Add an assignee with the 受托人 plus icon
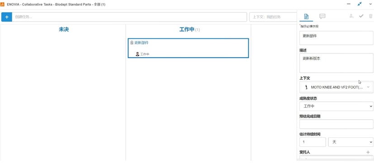Viewport: 374px width, 164px height. 368,152
